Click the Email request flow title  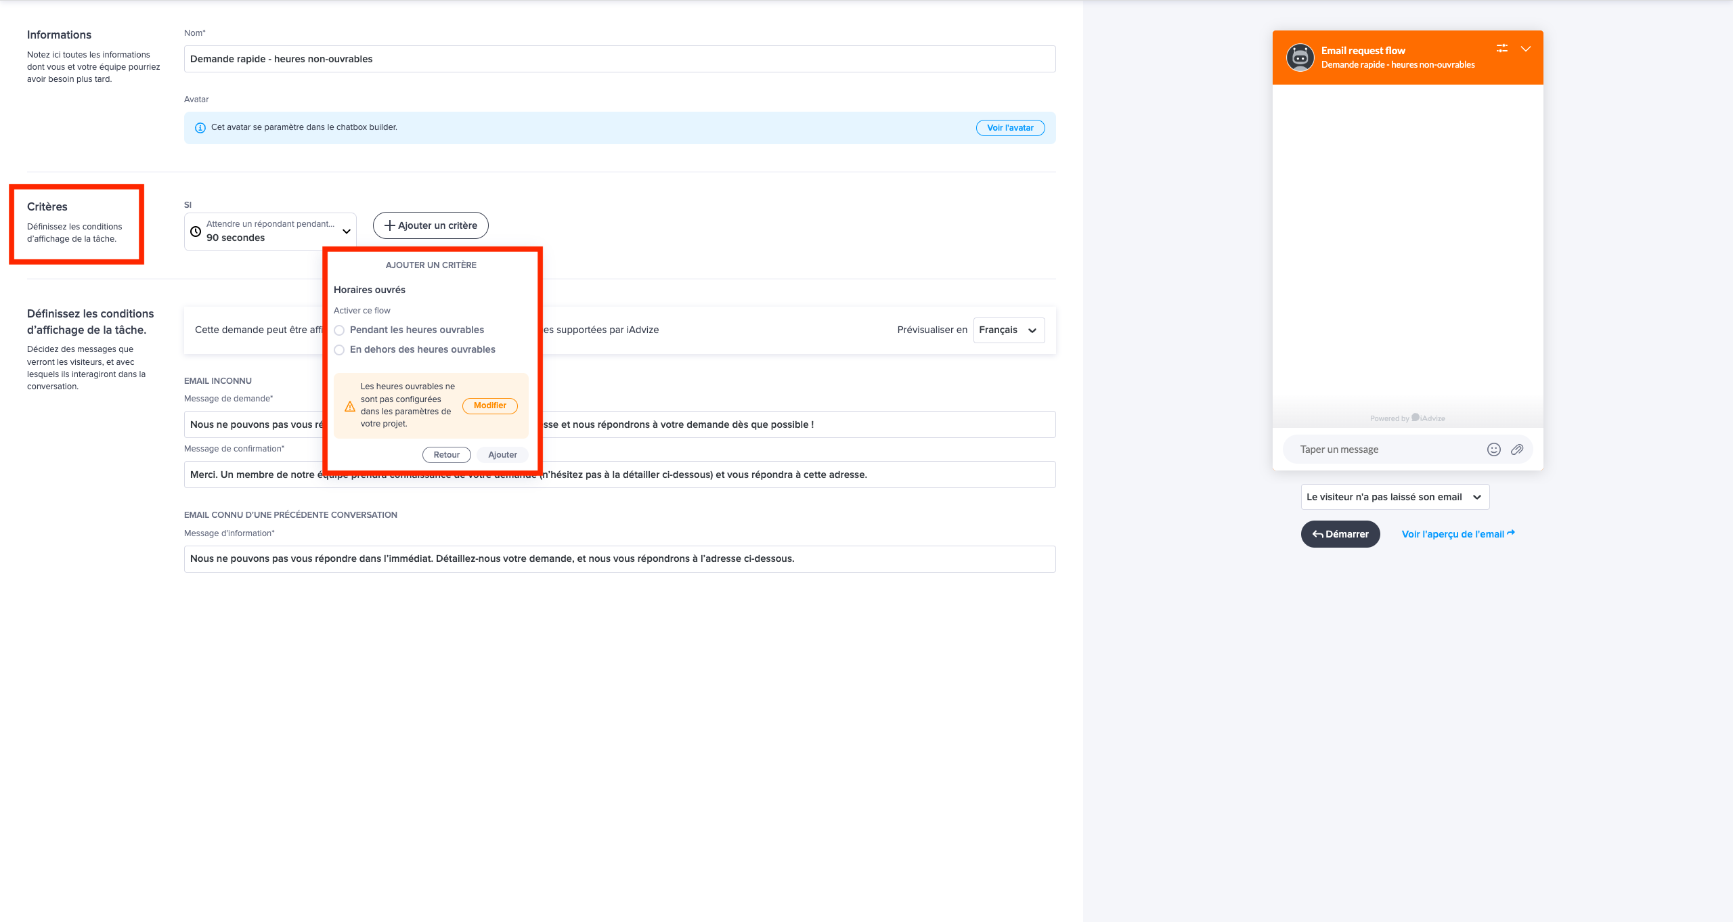[1363, 51]
